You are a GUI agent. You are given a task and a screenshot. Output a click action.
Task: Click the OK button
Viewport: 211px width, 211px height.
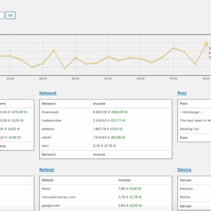pos(10,15)
